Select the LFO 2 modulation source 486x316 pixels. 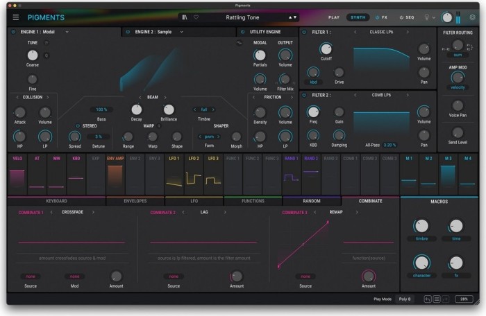click(194, 175)
